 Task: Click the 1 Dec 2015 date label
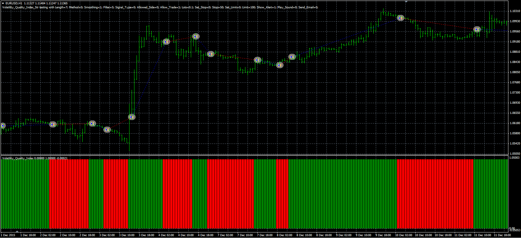point(8,235)
